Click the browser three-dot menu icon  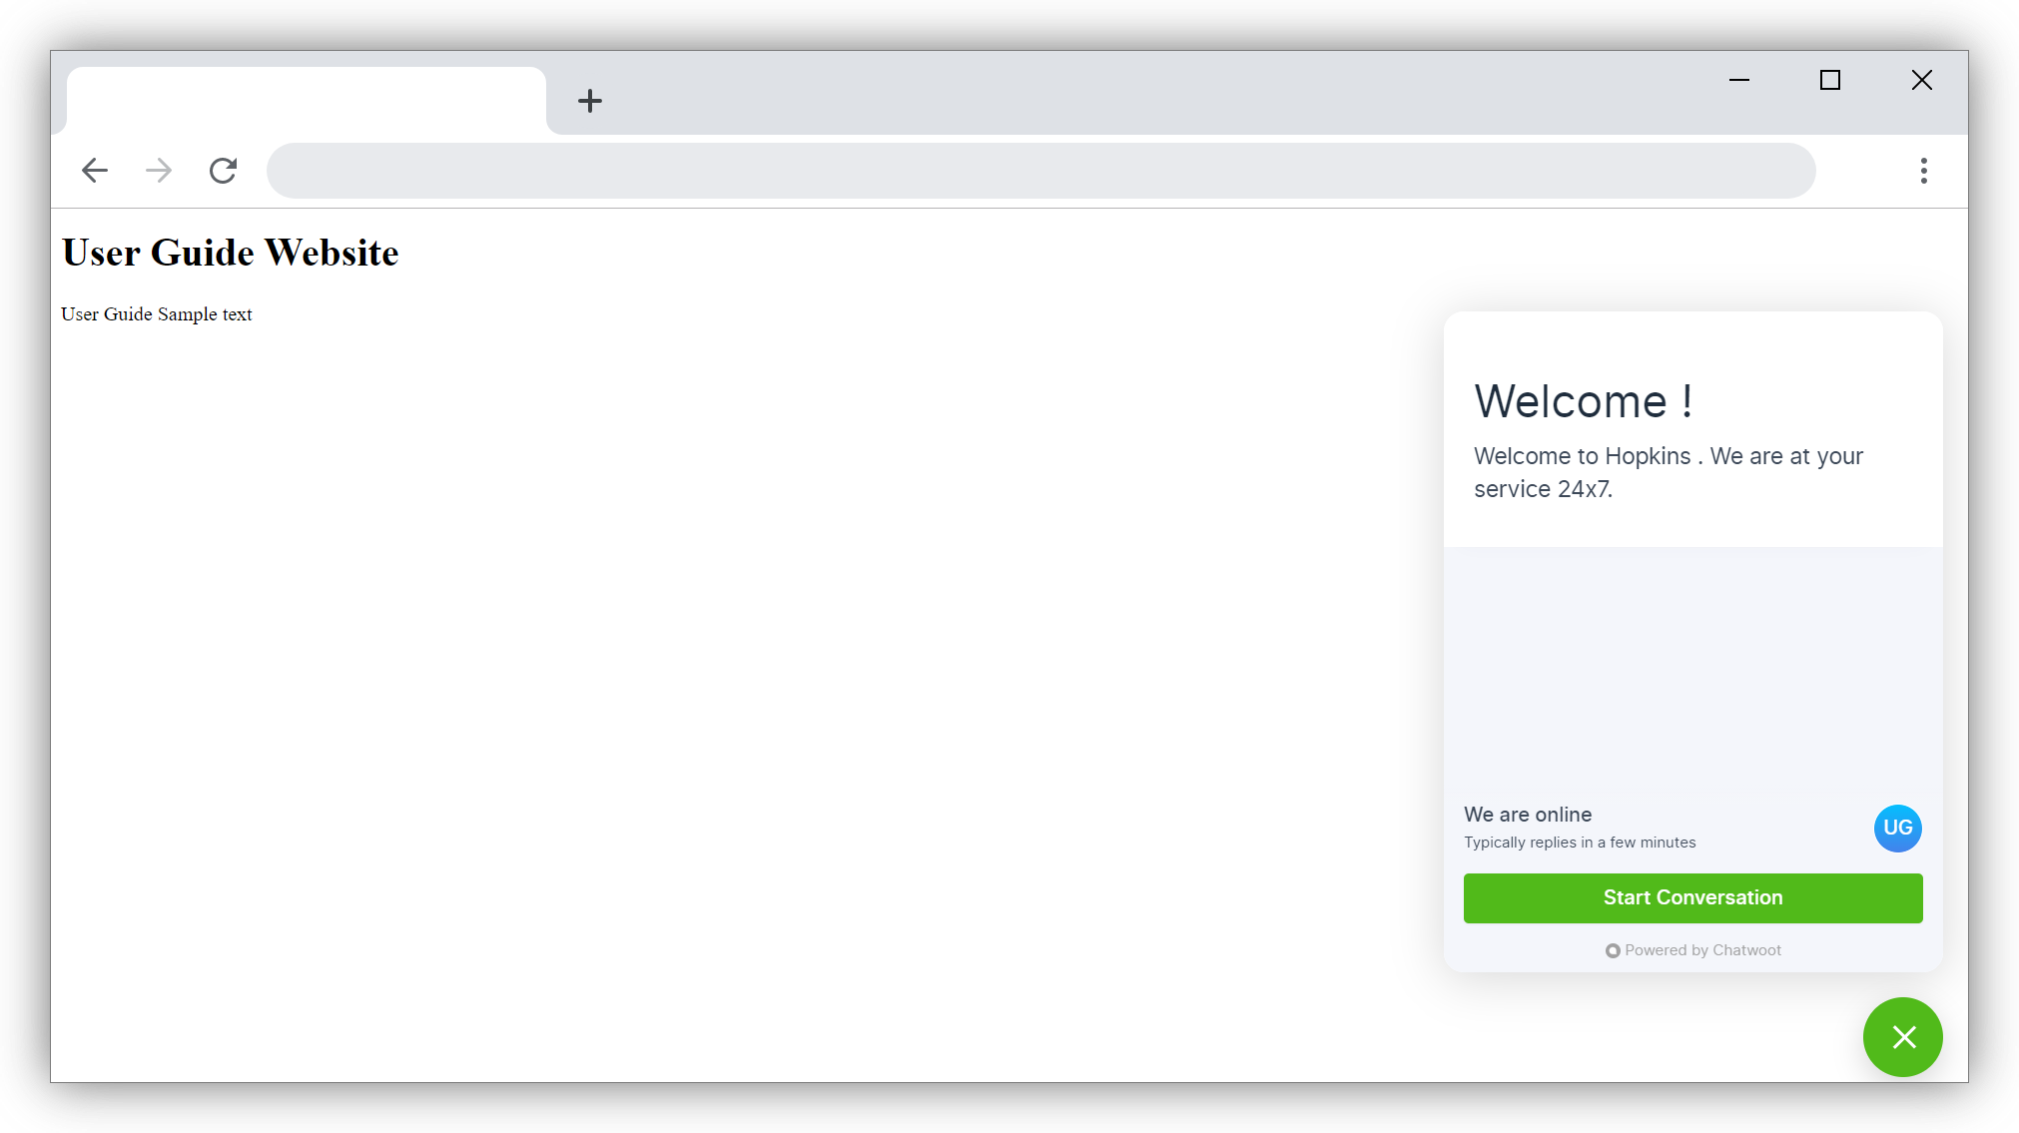[x=1923, y=171]
